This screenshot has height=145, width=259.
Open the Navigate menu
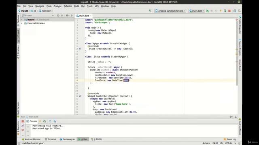tap(40, 6)
